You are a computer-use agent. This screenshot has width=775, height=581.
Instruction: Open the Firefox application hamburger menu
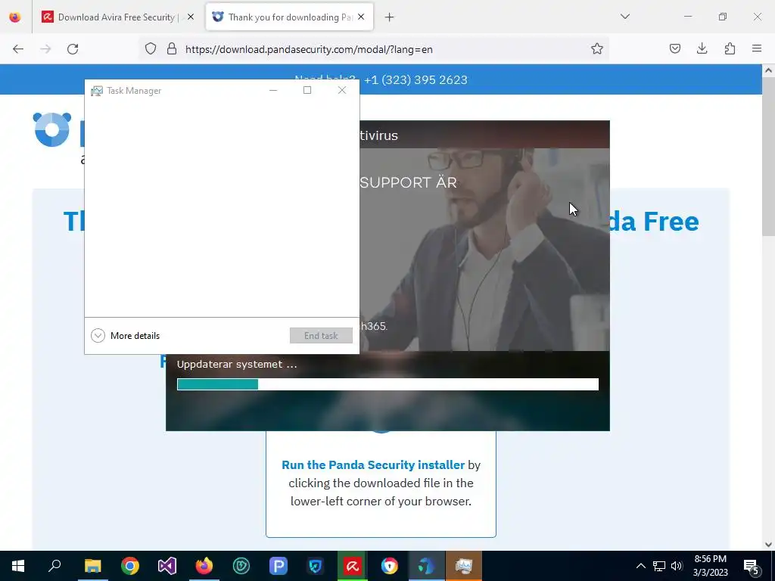point(757,48)
